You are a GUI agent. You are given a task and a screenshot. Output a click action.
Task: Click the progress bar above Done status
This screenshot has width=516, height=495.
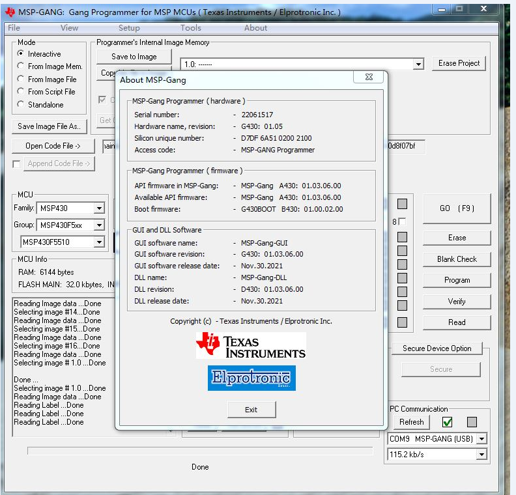point(200,451)
